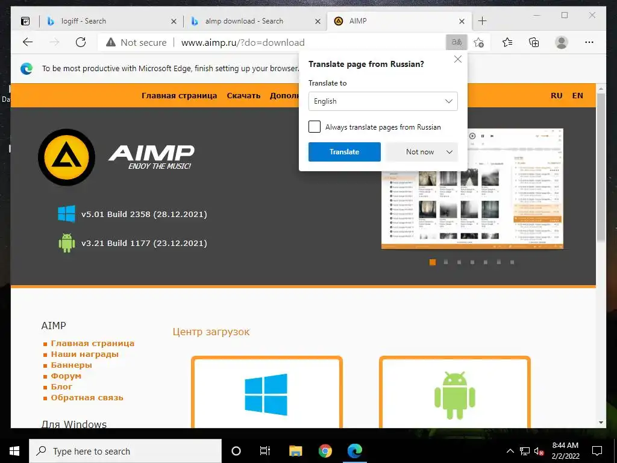This screenshot has height=463, width=617.
Task: Open the Главная страница nav menu item
Action: coord(179,96)
